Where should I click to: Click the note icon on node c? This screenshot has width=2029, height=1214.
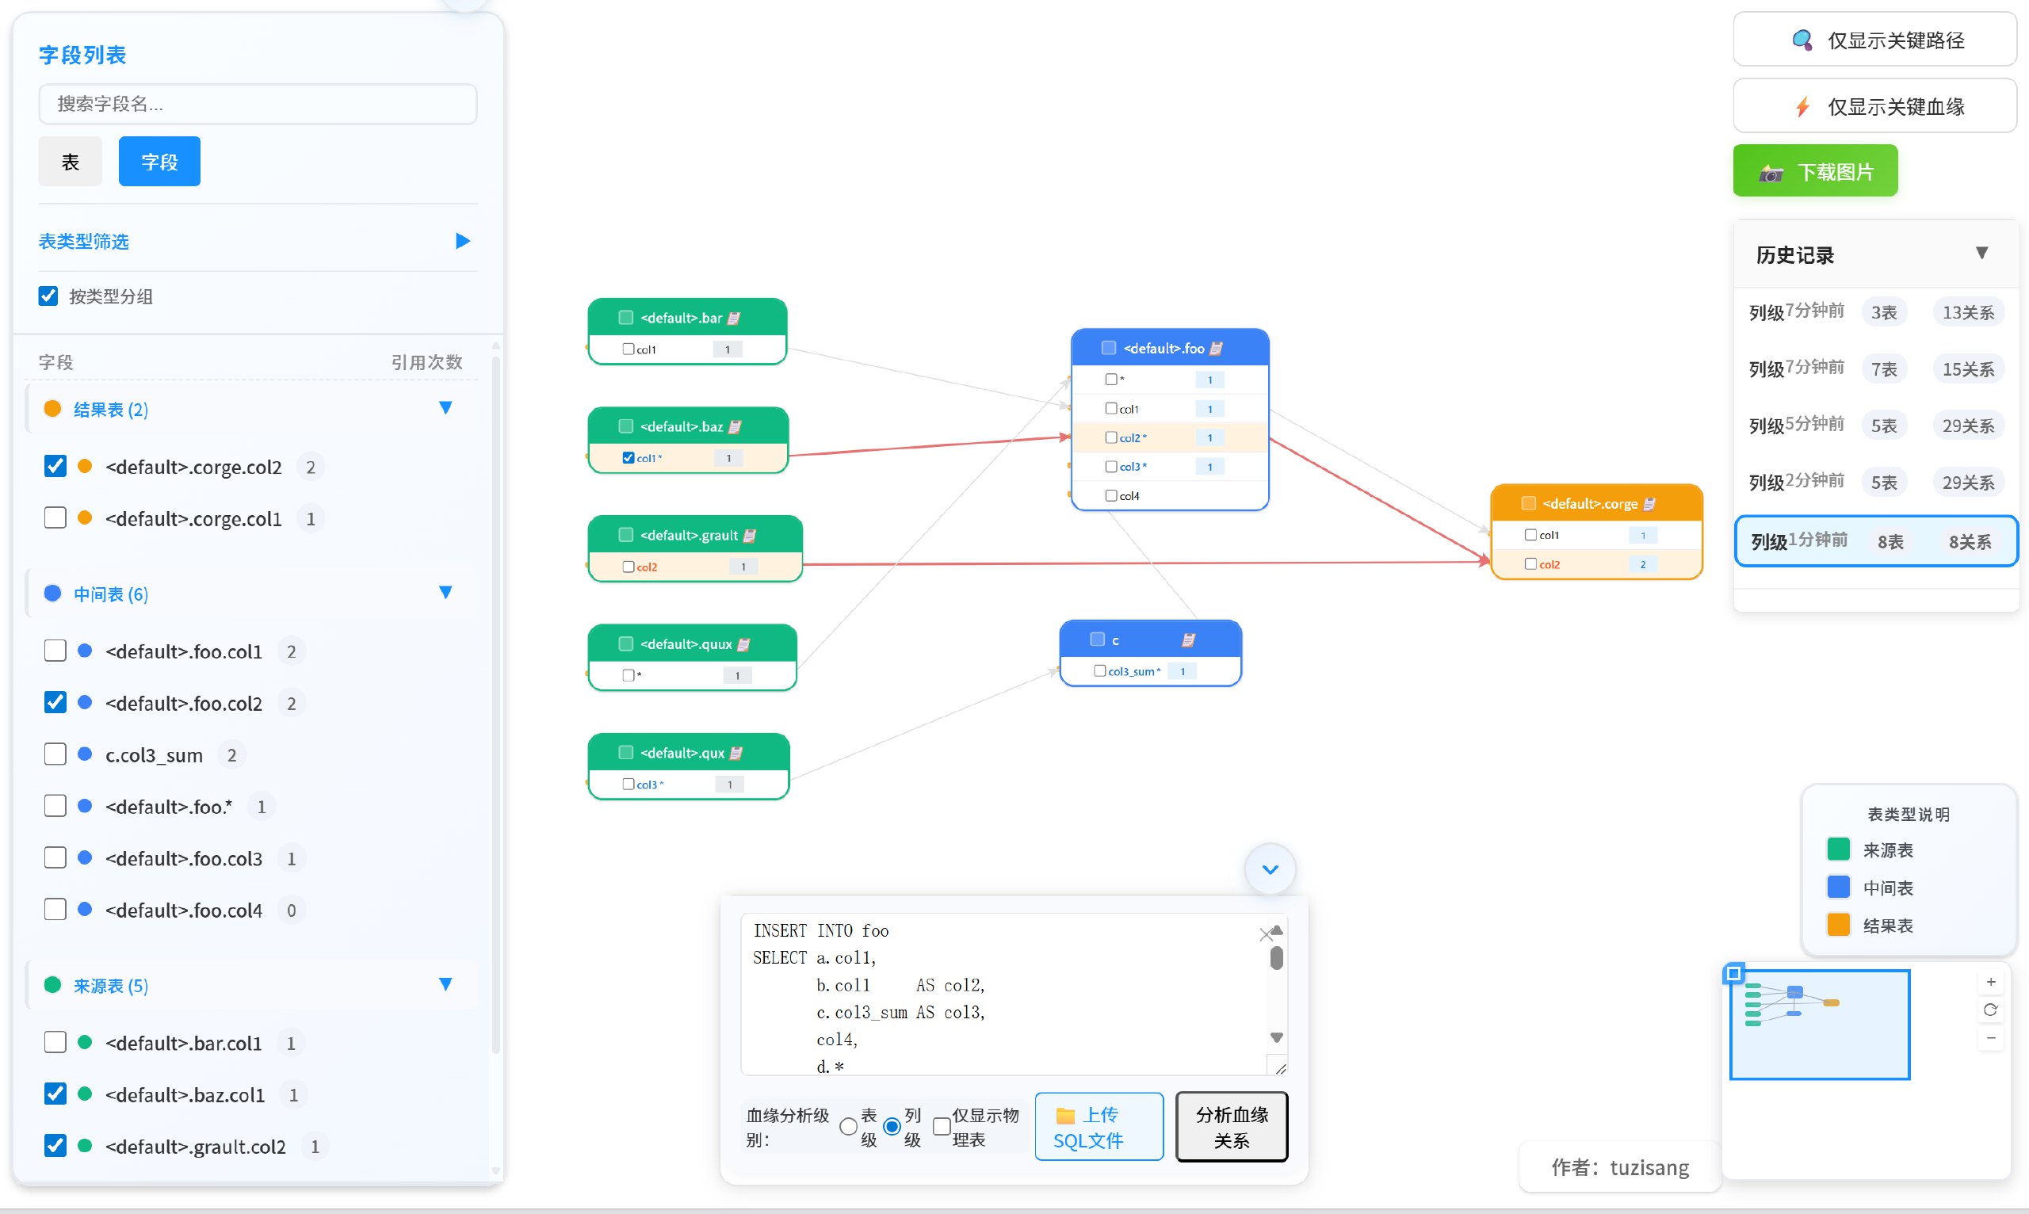click(1189, 639)
